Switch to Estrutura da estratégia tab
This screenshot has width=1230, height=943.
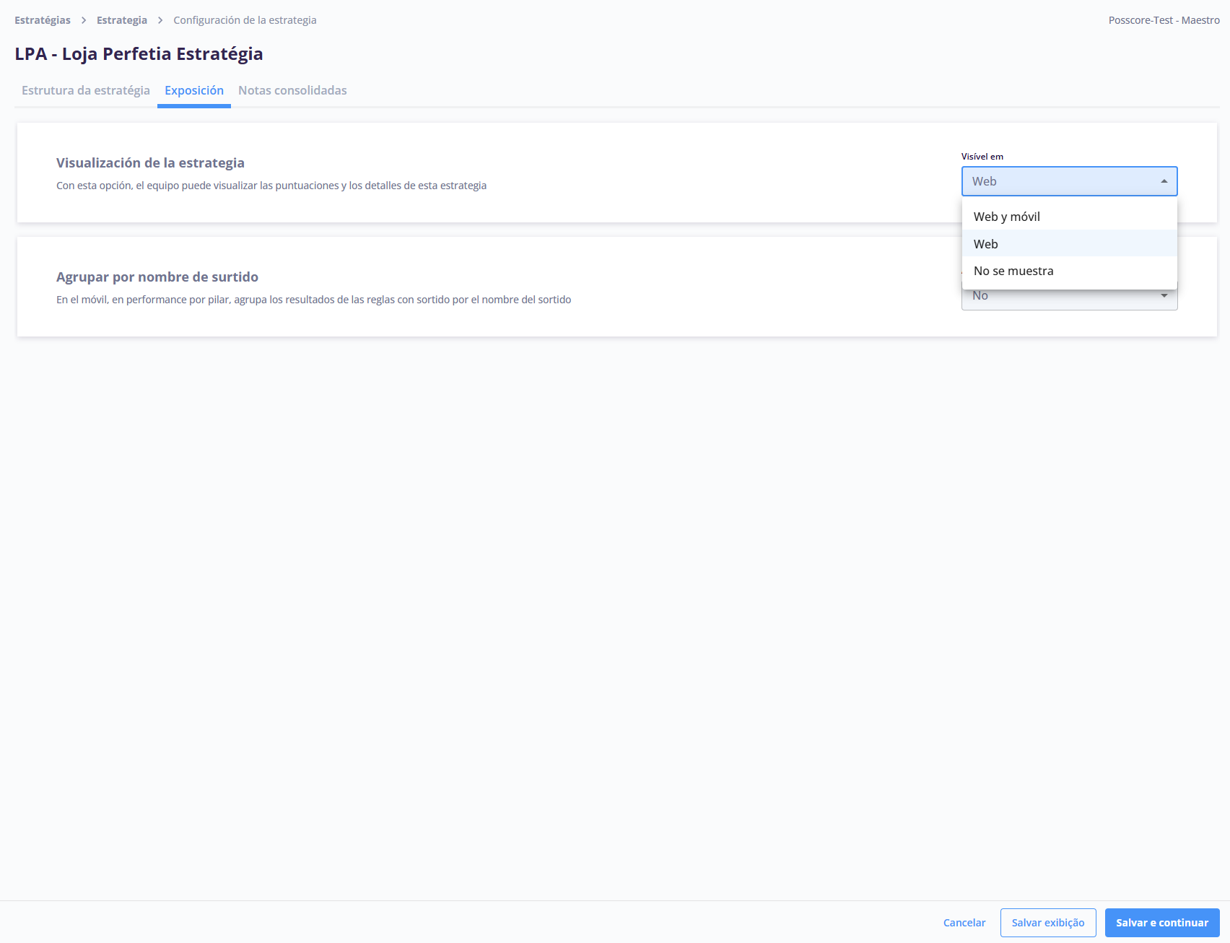click(x=86, y=90)
